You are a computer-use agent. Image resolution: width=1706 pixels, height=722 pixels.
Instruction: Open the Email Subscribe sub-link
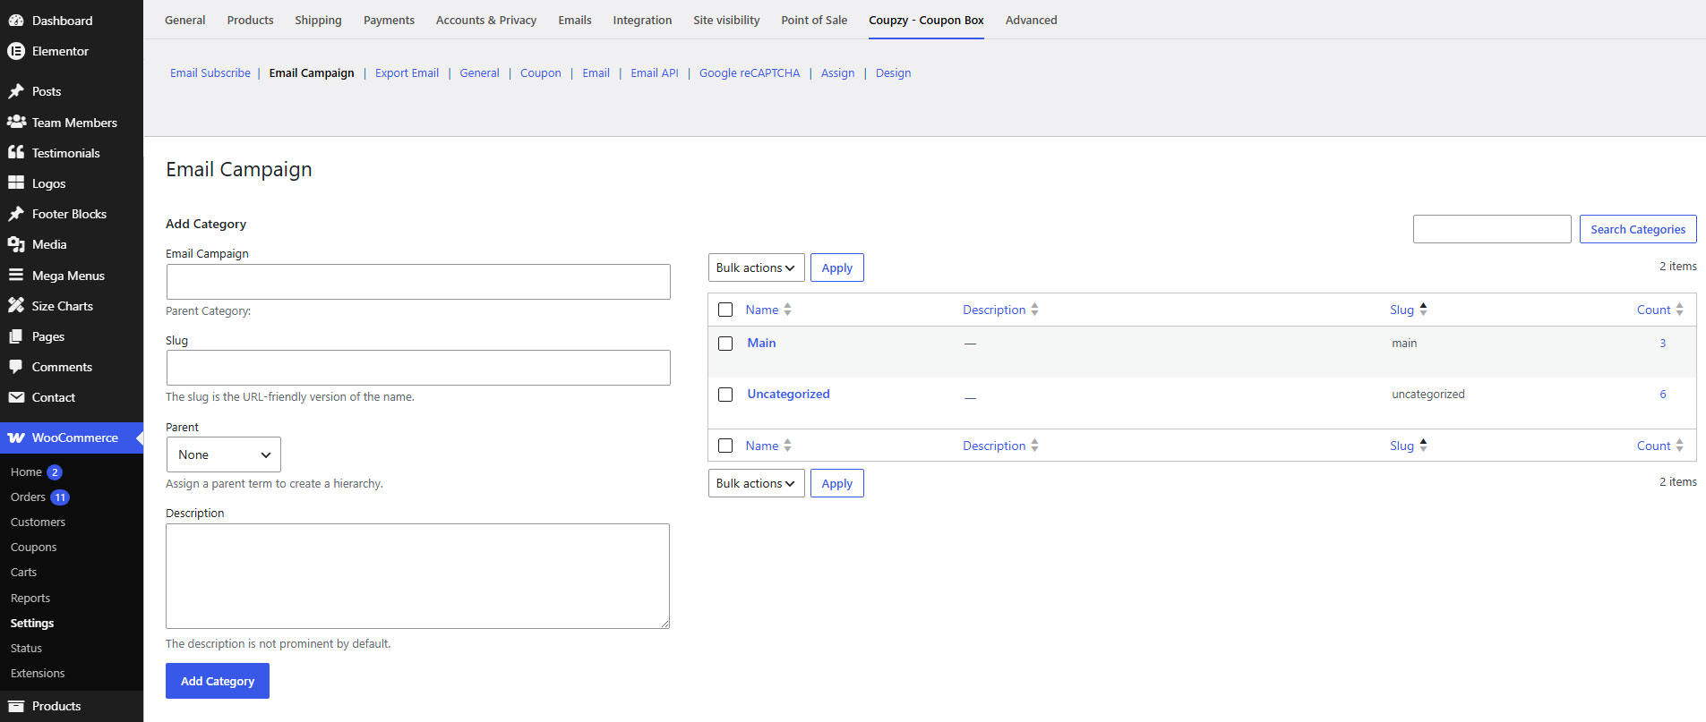click(x=210, y=73)
